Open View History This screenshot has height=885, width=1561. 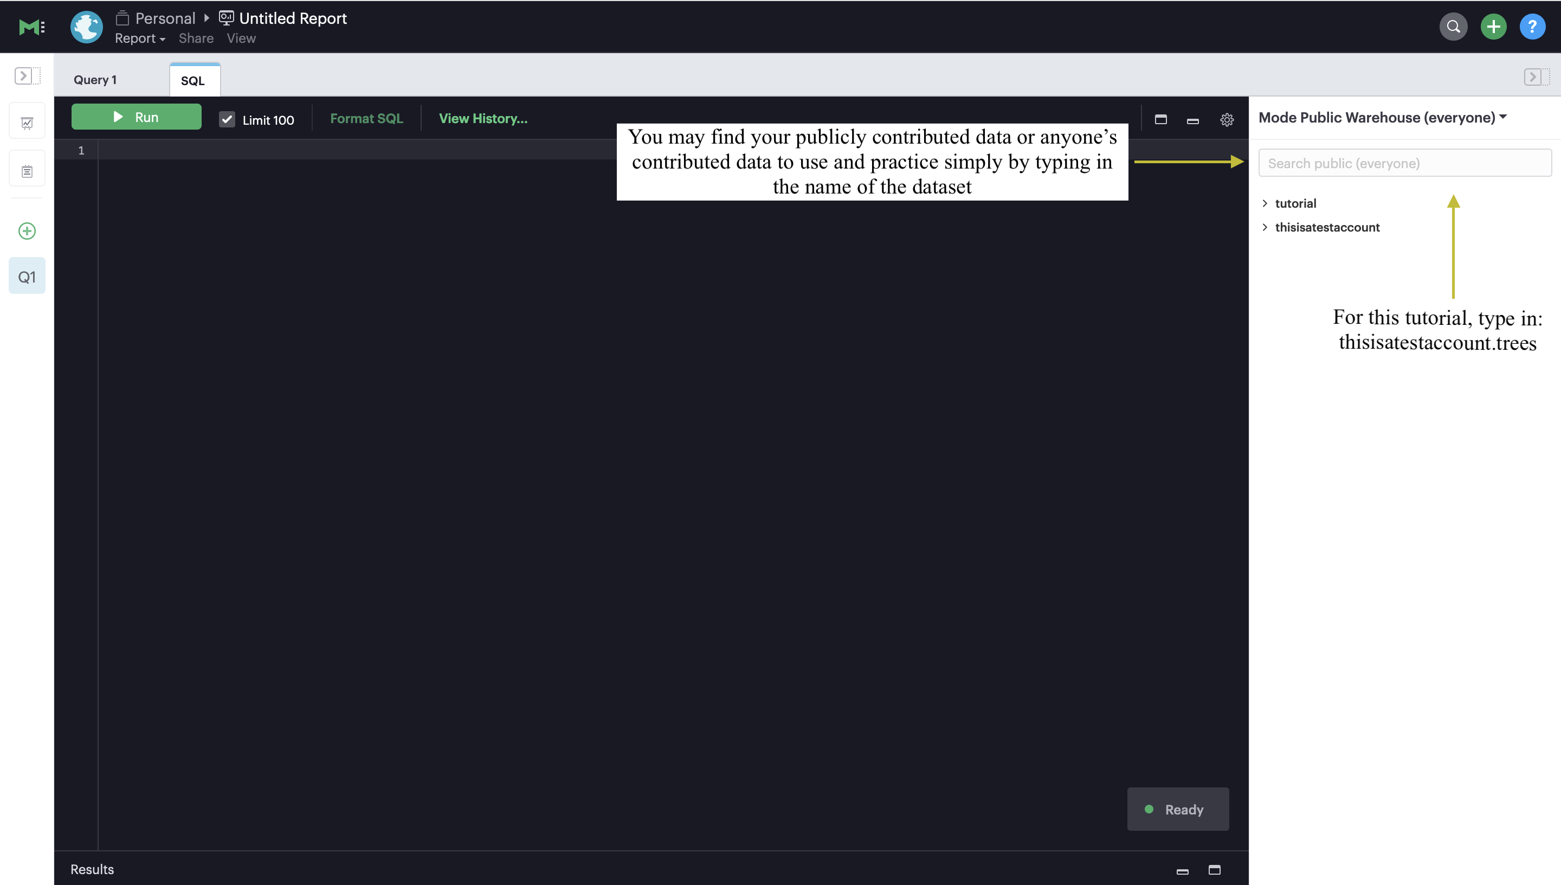pyautogui.click(x=483, y=119)
